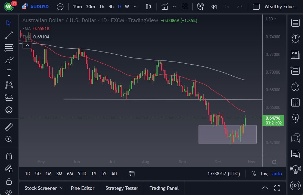Screen dimensions: 303x195
Task: Select the ruler measure tool
Action: [x=9, y=127]
